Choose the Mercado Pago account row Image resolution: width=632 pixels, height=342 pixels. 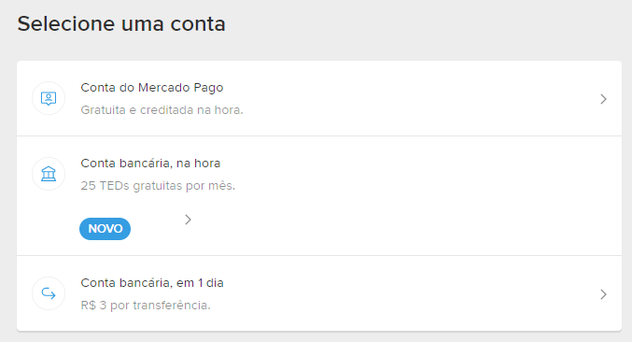coord(319,98)
